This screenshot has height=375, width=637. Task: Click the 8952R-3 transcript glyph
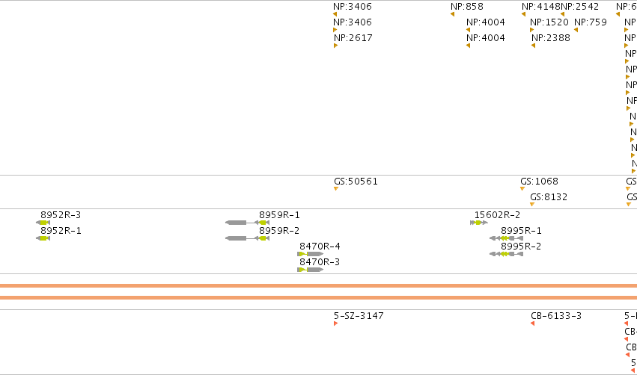tap(43, 223)
